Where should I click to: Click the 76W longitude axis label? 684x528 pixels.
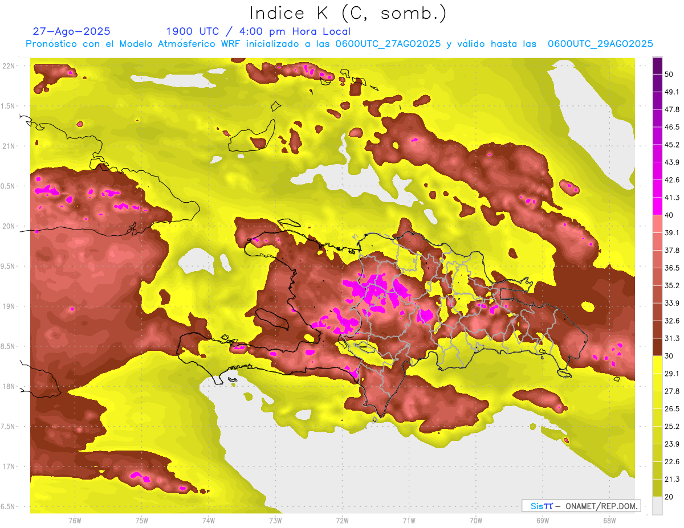[x=75, y=520]
